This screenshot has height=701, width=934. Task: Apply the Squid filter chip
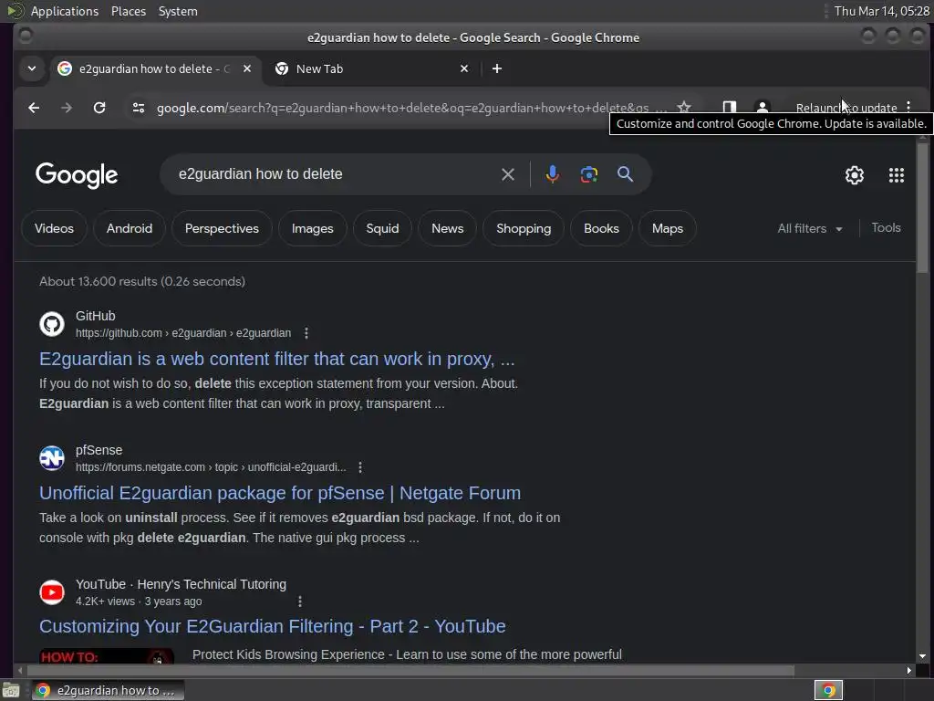(382, 228)
